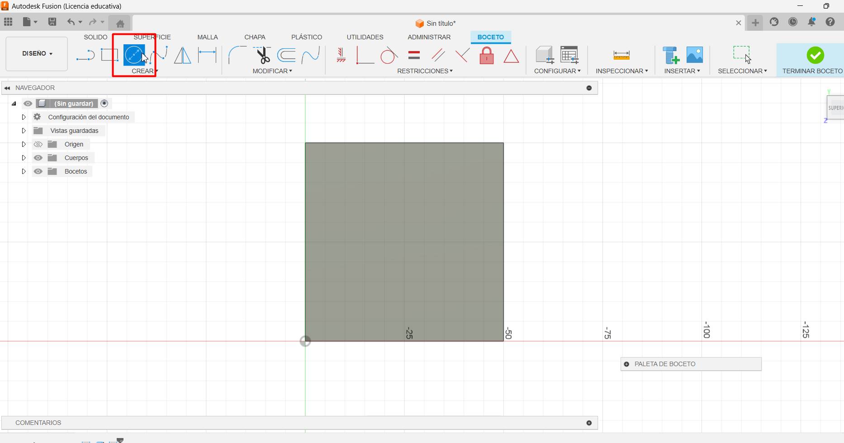The width and height of the screenshot is (844, 443).
Task: Select the Line sketch tool
Action: [x=85, y=56]
